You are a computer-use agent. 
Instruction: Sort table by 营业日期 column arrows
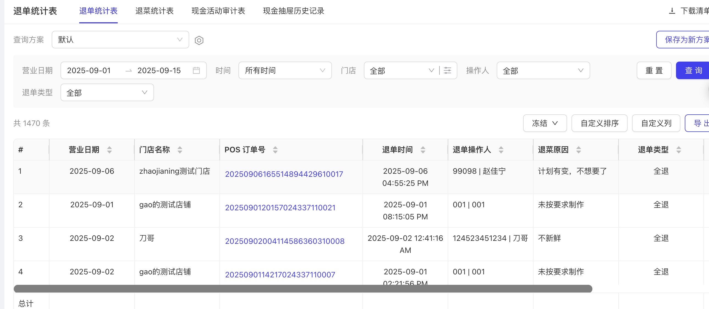coord(109,150)
